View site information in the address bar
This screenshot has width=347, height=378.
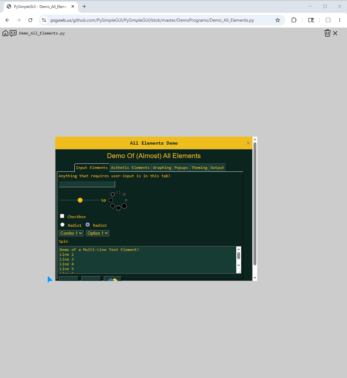pos(44,20)
